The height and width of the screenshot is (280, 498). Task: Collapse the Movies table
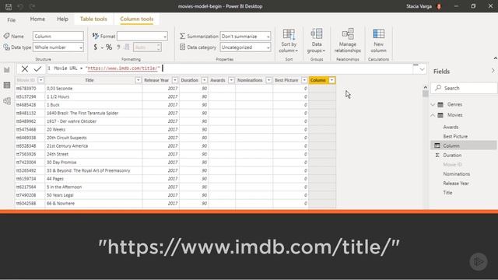tap(433, 115)
